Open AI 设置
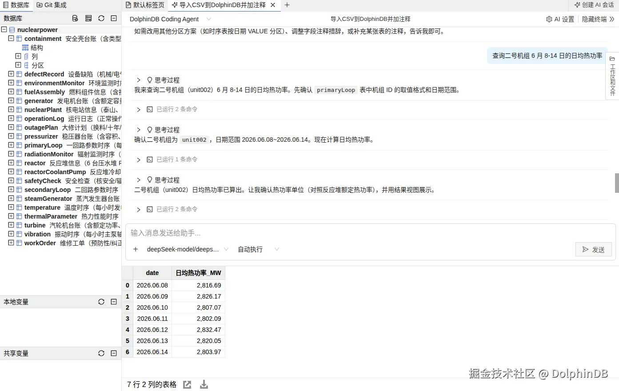Viewport: 619px width, 391px height. click(x=560, y=19)
